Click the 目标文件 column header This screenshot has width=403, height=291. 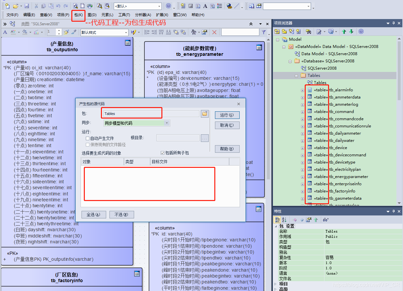click(190, 162)
